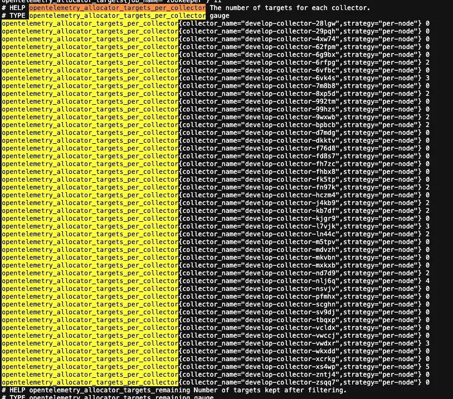Viewport: 453px width, 399px height.
Task: Click the metric row for develop-collector-mkvbn
Action: [x=216, y=257]
